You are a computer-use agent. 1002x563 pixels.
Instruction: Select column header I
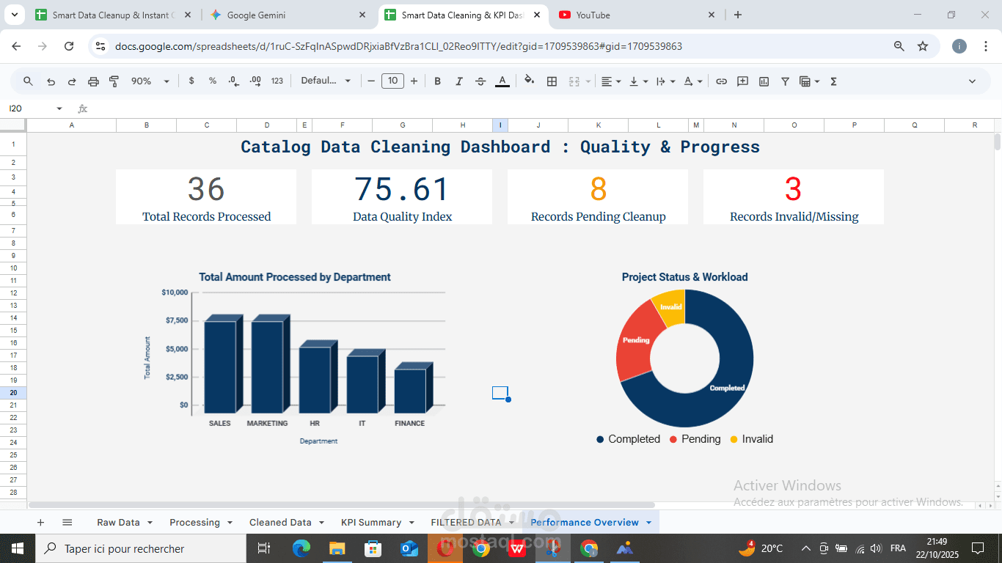(x=500, y=125)
